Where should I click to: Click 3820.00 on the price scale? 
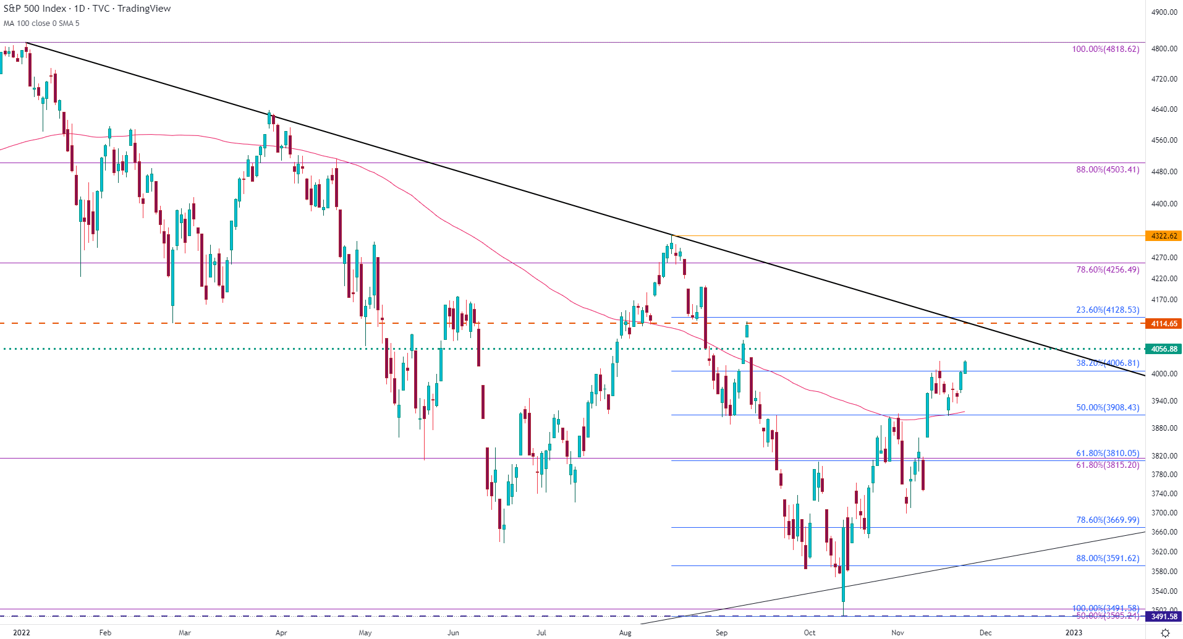click(1164, 456)
